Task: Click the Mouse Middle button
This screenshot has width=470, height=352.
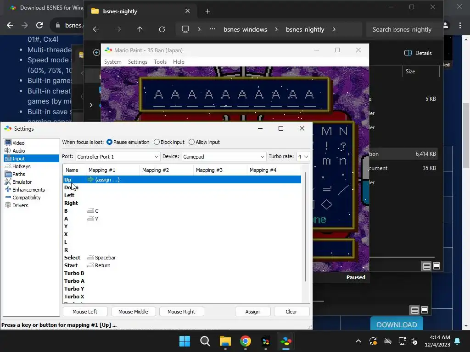Action: [134, 312]
